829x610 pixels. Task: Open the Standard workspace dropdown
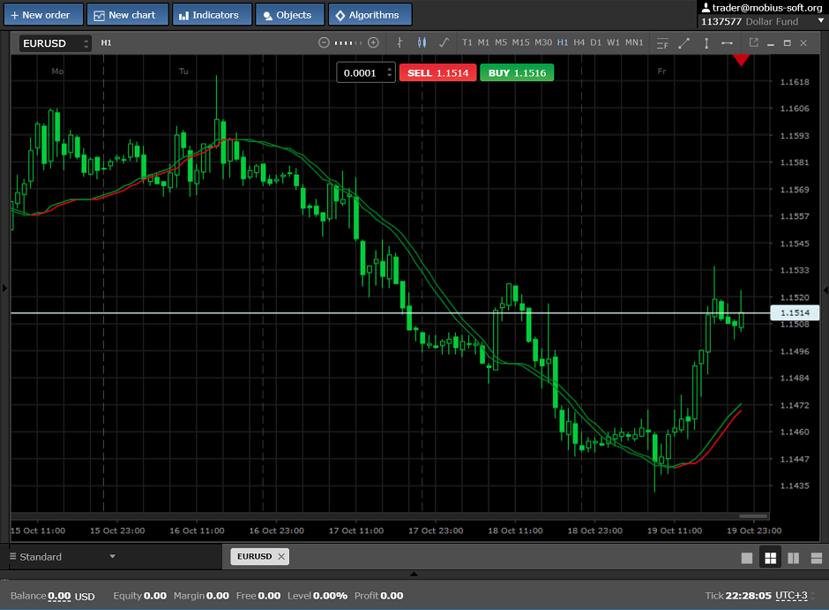[x=63, y=556]
